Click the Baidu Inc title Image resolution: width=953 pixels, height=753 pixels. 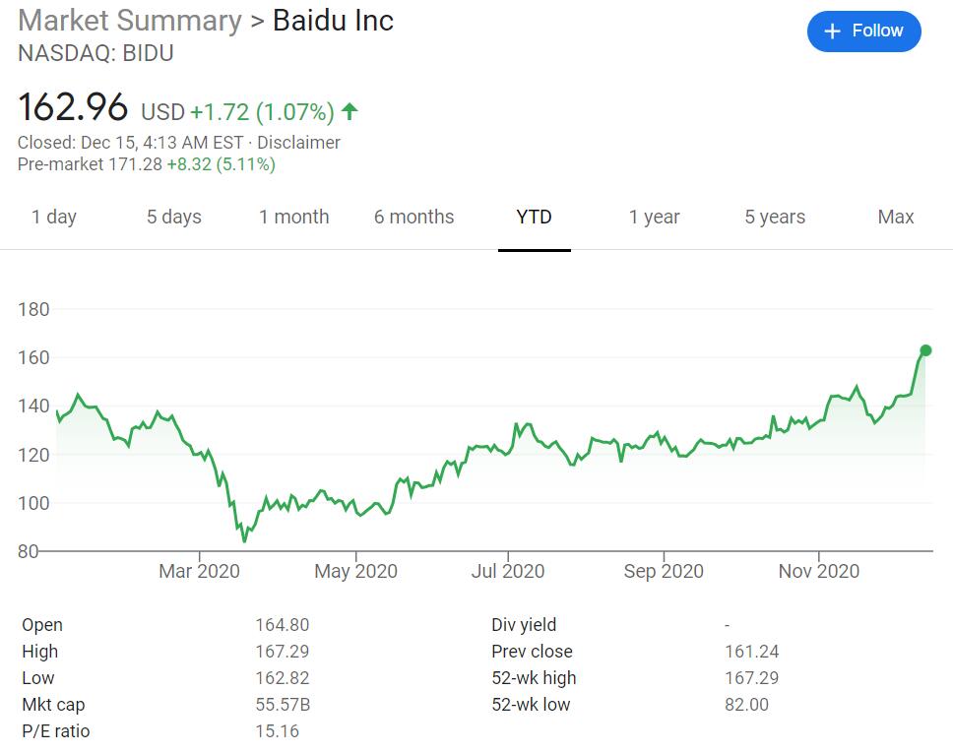click(x=333, y=21)
